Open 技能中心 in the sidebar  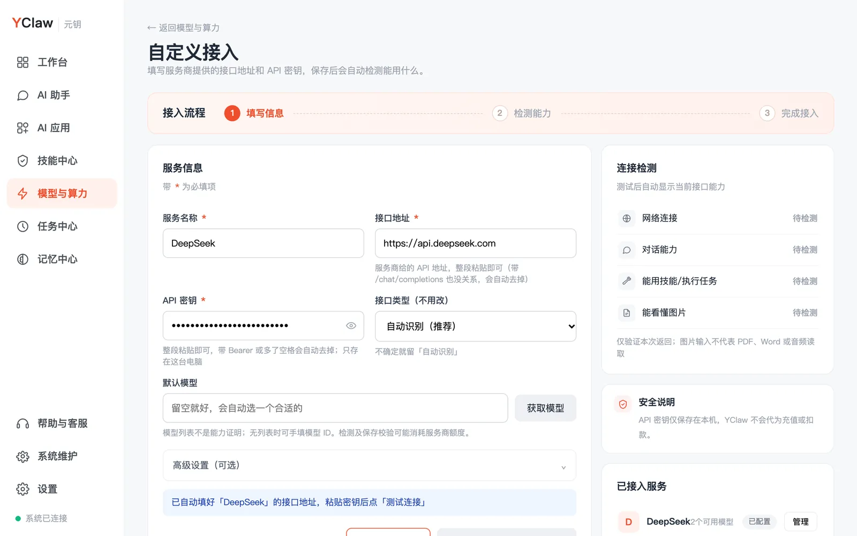point(62,161)
